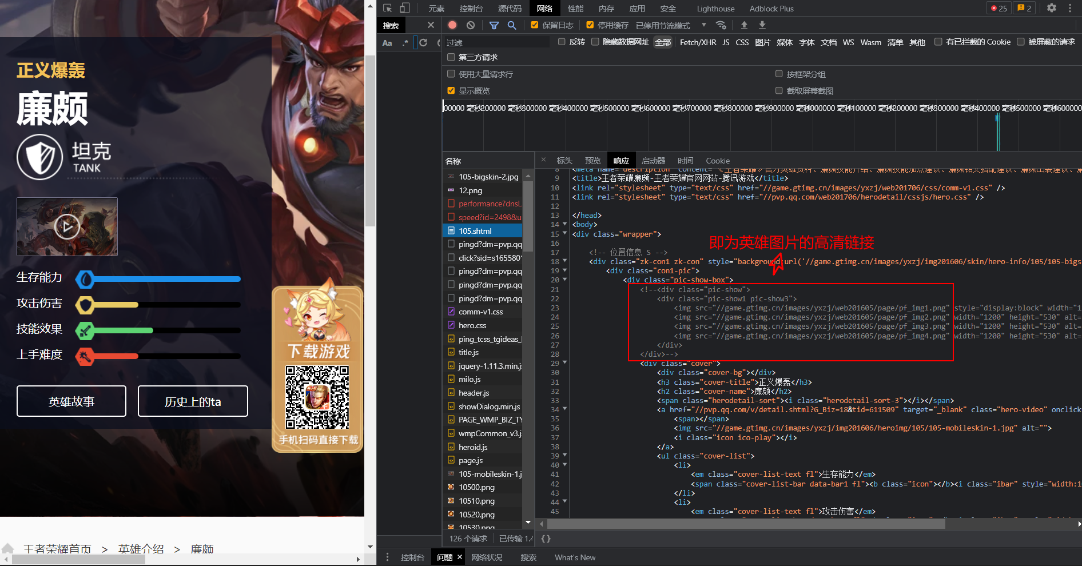
Task: Refresh the search results
Action: tap(423, 42)
